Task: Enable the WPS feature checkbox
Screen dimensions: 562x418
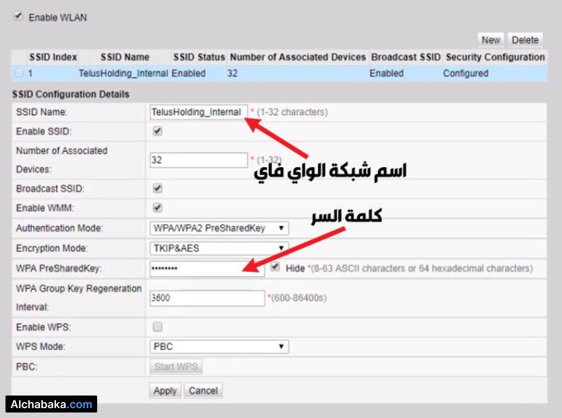Action: click(158, 327)
